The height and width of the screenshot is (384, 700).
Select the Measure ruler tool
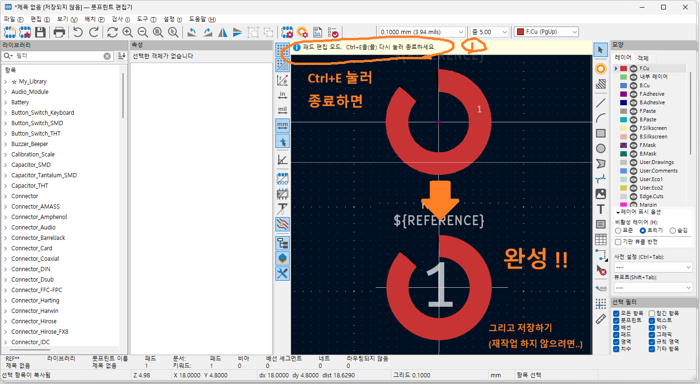point(601,319)
